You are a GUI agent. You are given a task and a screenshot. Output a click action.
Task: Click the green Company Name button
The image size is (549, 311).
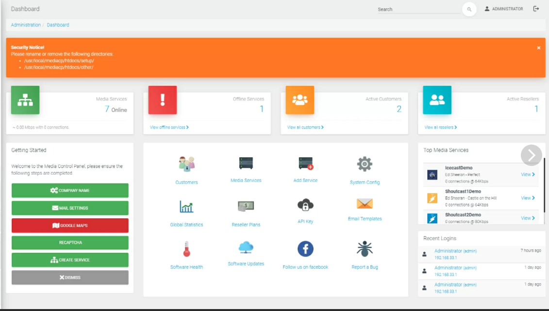coord(70,191)
